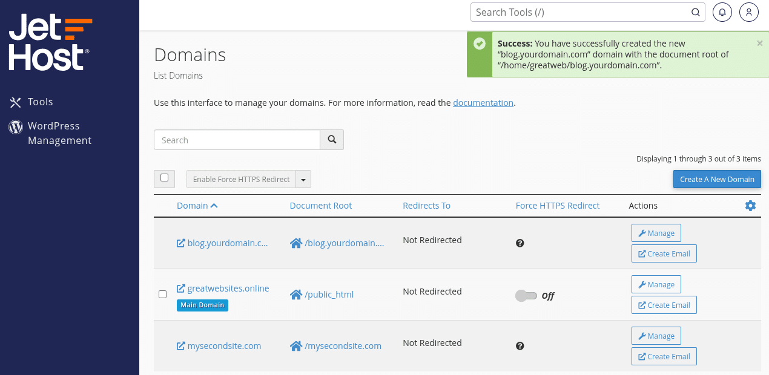
Task: Click the Actions column header
Action: tap(643, 206)
